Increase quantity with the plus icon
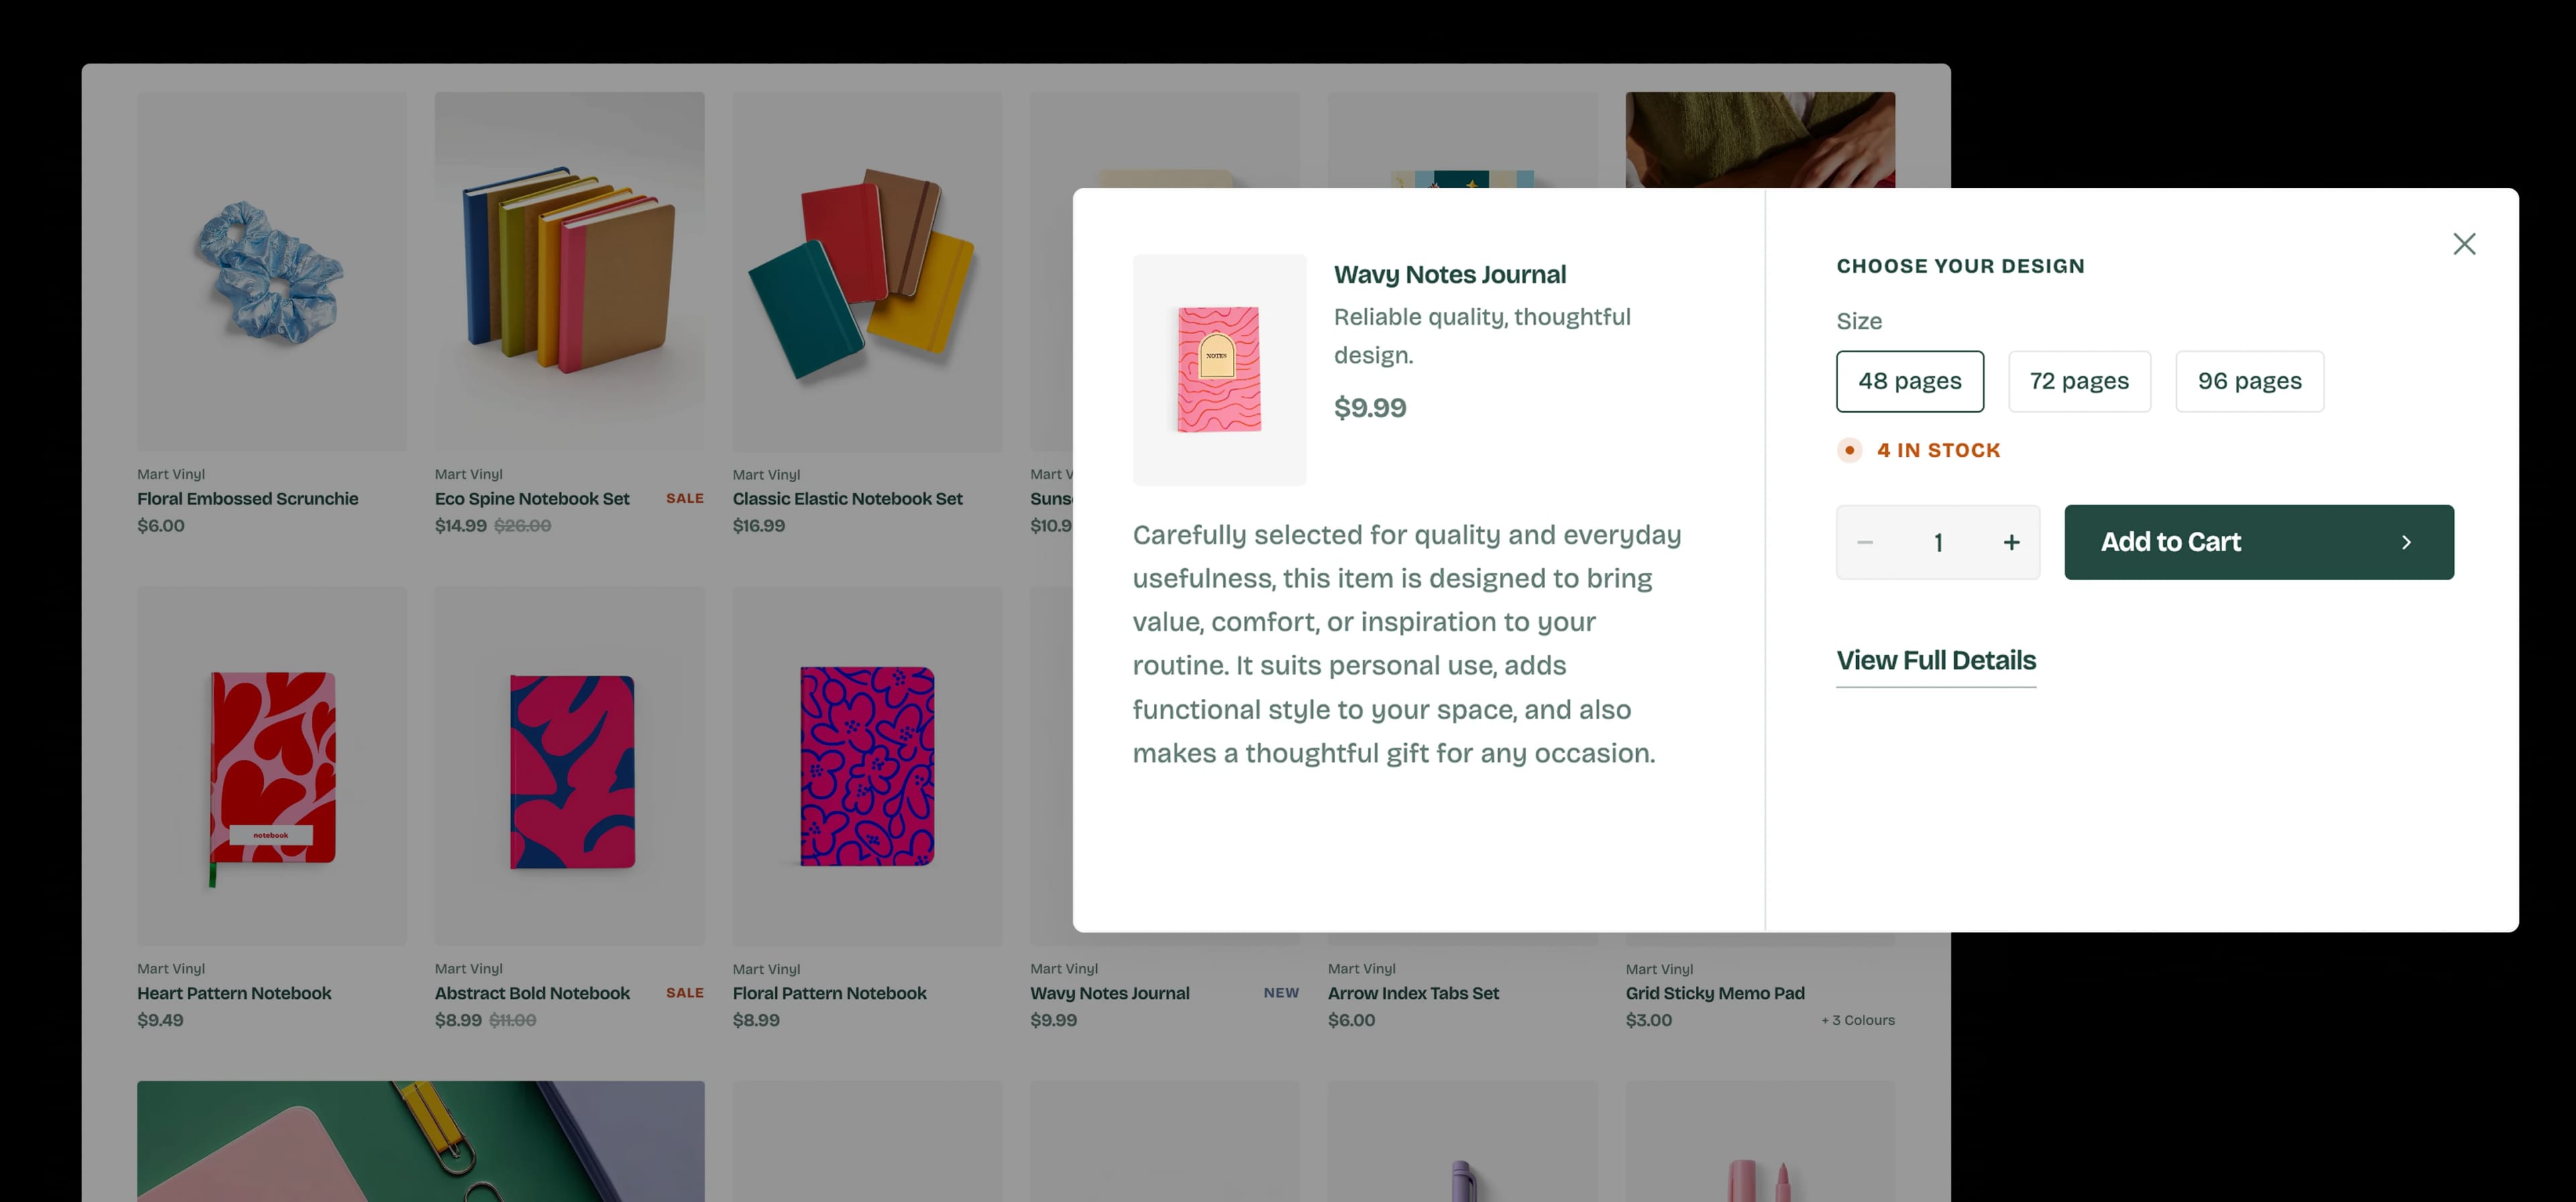This screenshot has height=1202, width=2576. [x=2011, y=542]
